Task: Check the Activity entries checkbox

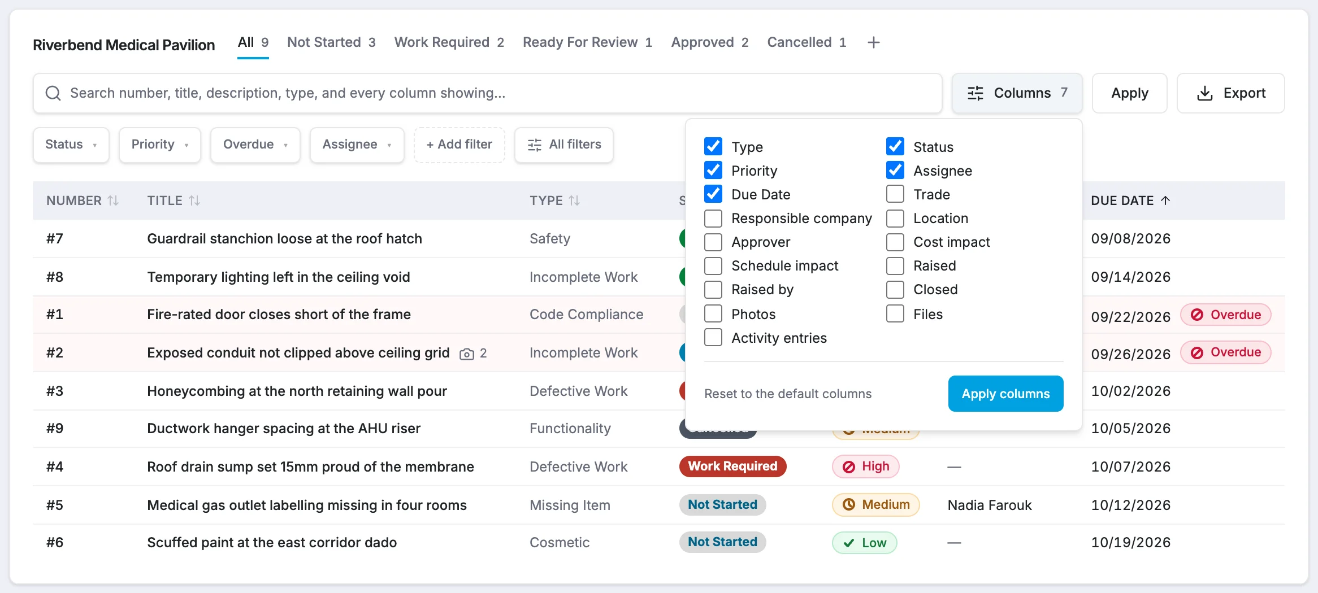Action: 713,337
